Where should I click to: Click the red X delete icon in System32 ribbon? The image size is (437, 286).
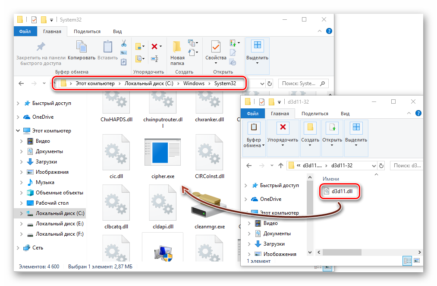(x=154, y=46)
